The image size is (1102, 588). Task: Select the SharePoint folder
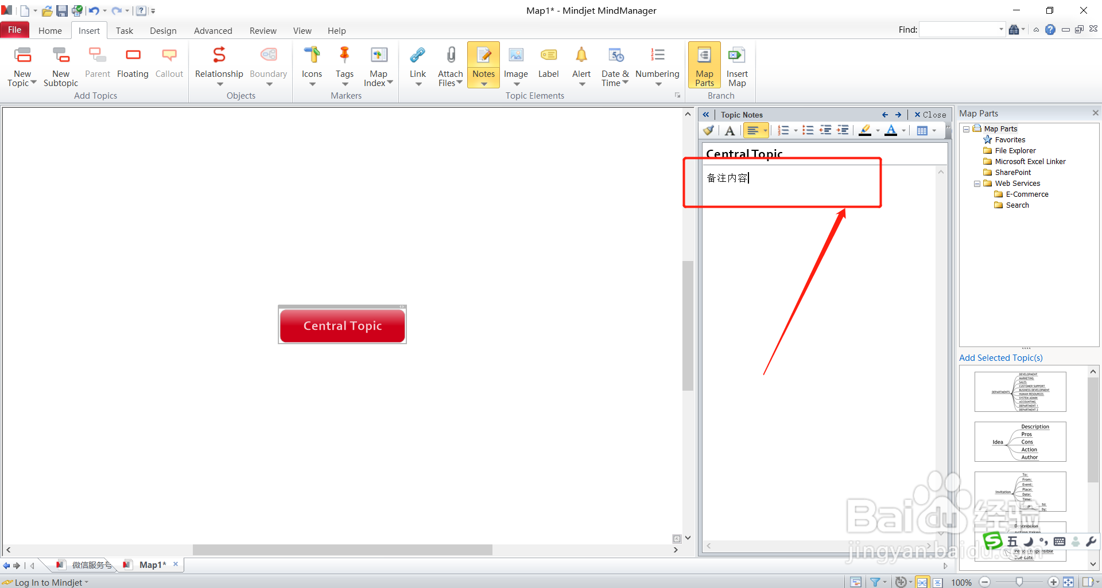coord(1013,173)
